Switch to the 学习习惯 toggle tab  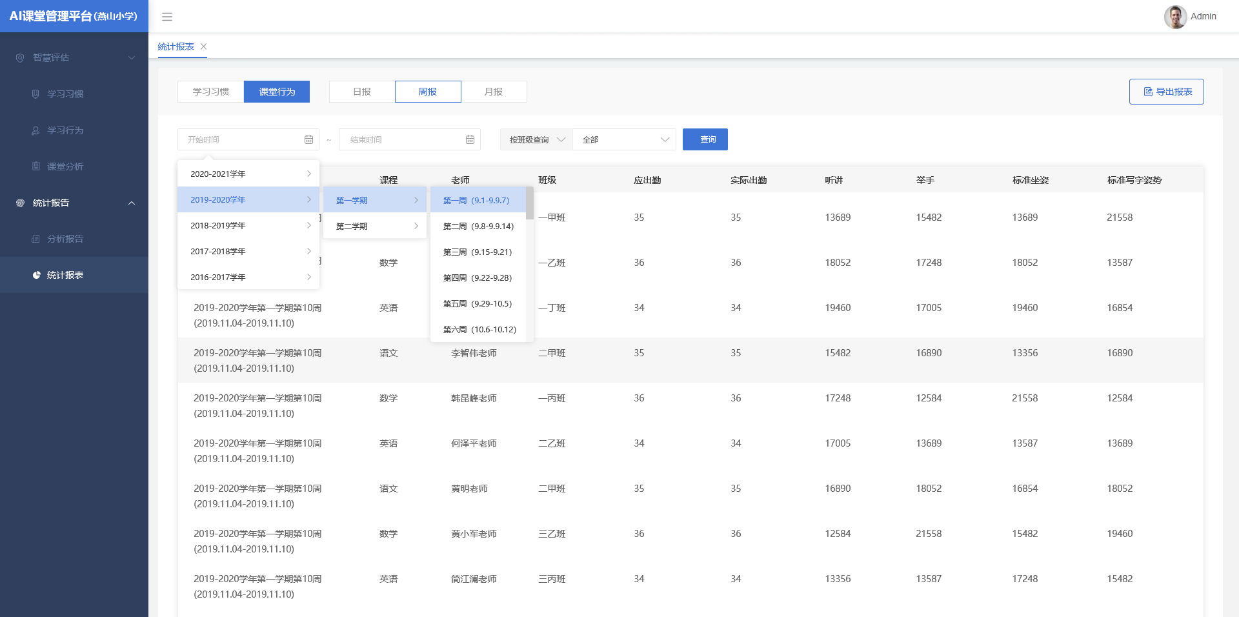click(x=211, y=92)
